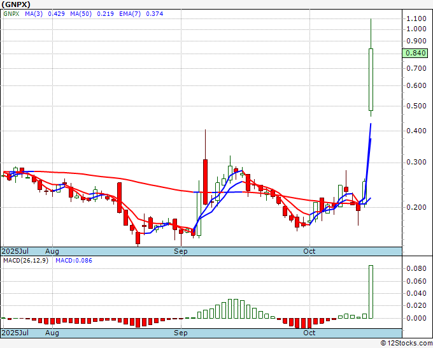Click Aug on the price chart axis
Screen dimensions: 433x348
click(x=52, y=251)
